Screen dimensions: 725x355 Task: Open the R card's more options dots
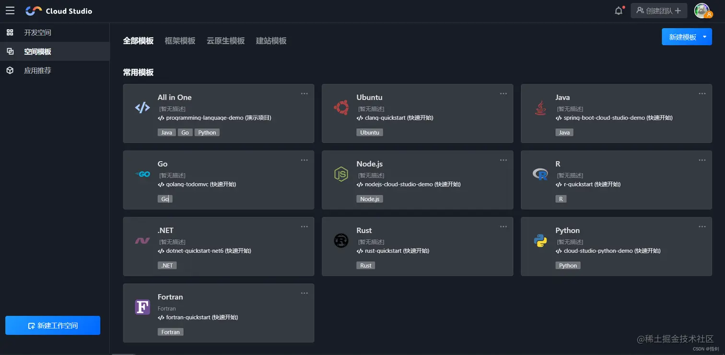pyautogui.click(x=702, y=160)
